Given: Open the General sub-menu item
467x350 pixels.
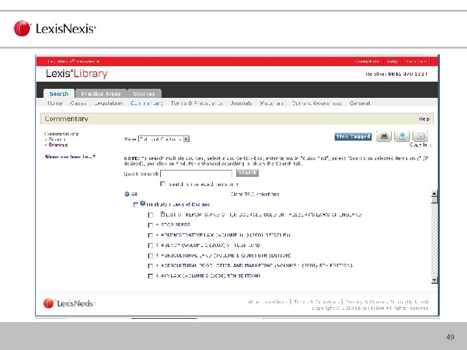Looking at the screenshot, I should [x=360, y=103].
